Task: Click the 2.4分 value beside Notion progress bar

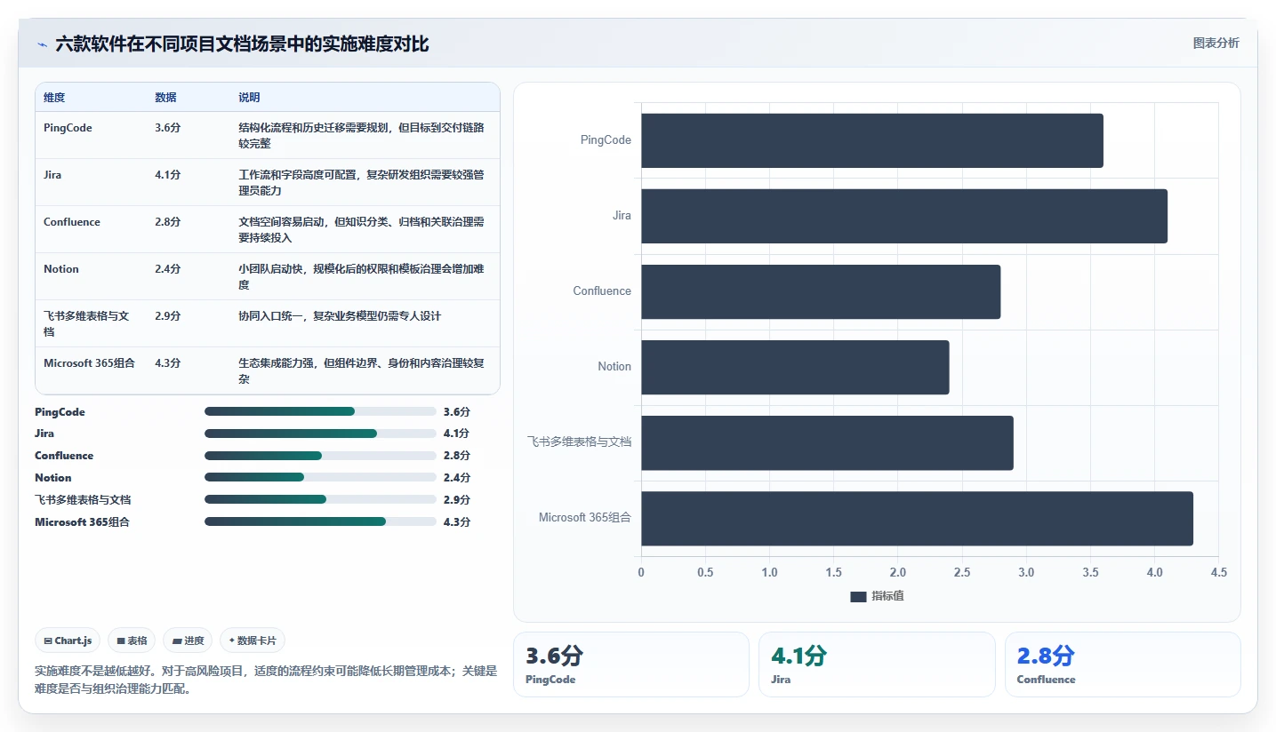Action: tap(457, 478)
